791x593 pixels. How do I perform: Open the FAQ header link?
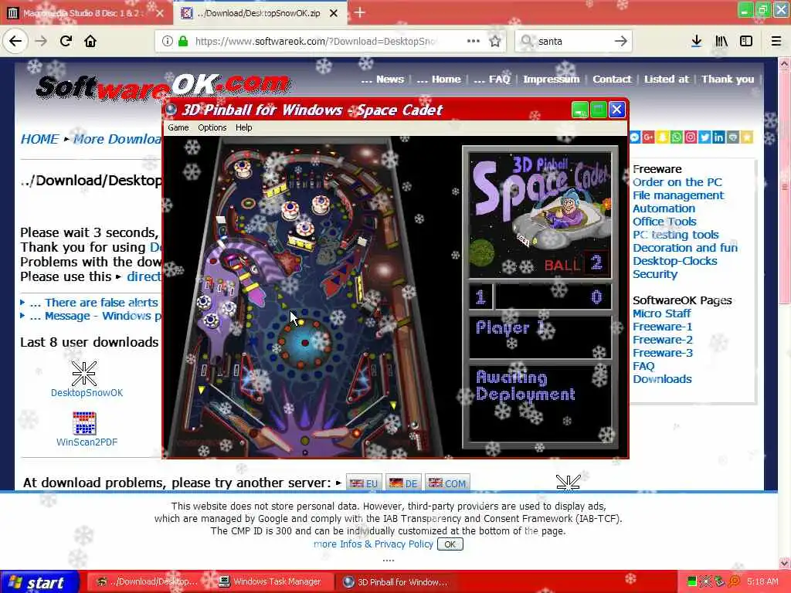[500, 80]
